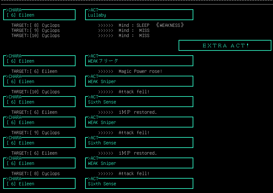Click the Eileen CHARA box beside Lullaby
Screen dimensions: 273x193
point(39,15)
